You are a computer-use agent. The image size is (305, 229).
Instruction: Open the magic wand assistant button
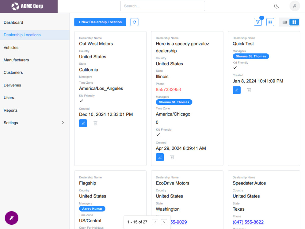pyautogui.click(x=12, y=218)
